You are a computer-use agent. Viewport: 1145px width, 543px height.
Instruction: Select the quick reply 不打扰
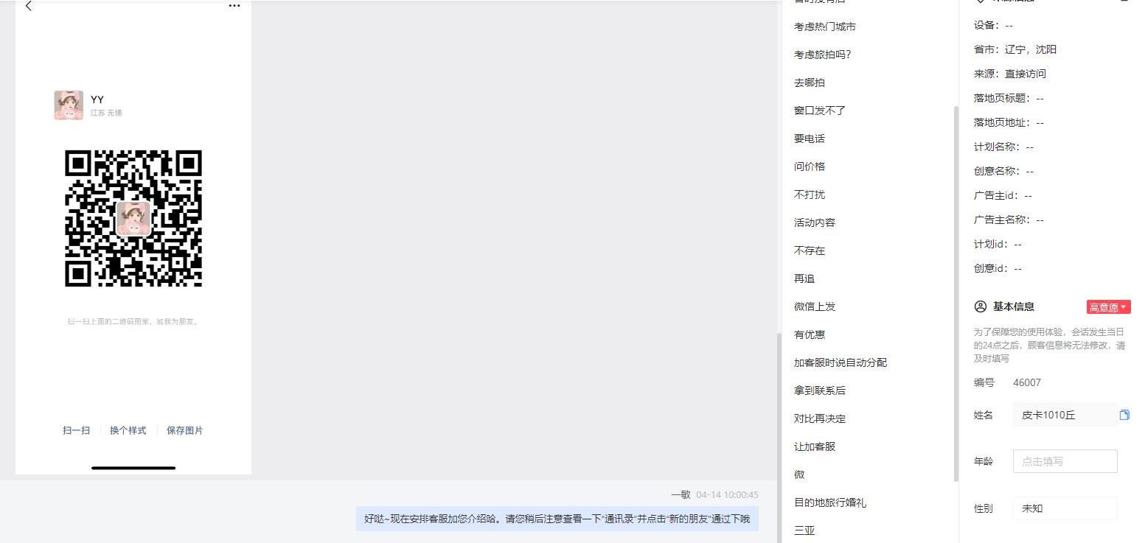[810, 195]
